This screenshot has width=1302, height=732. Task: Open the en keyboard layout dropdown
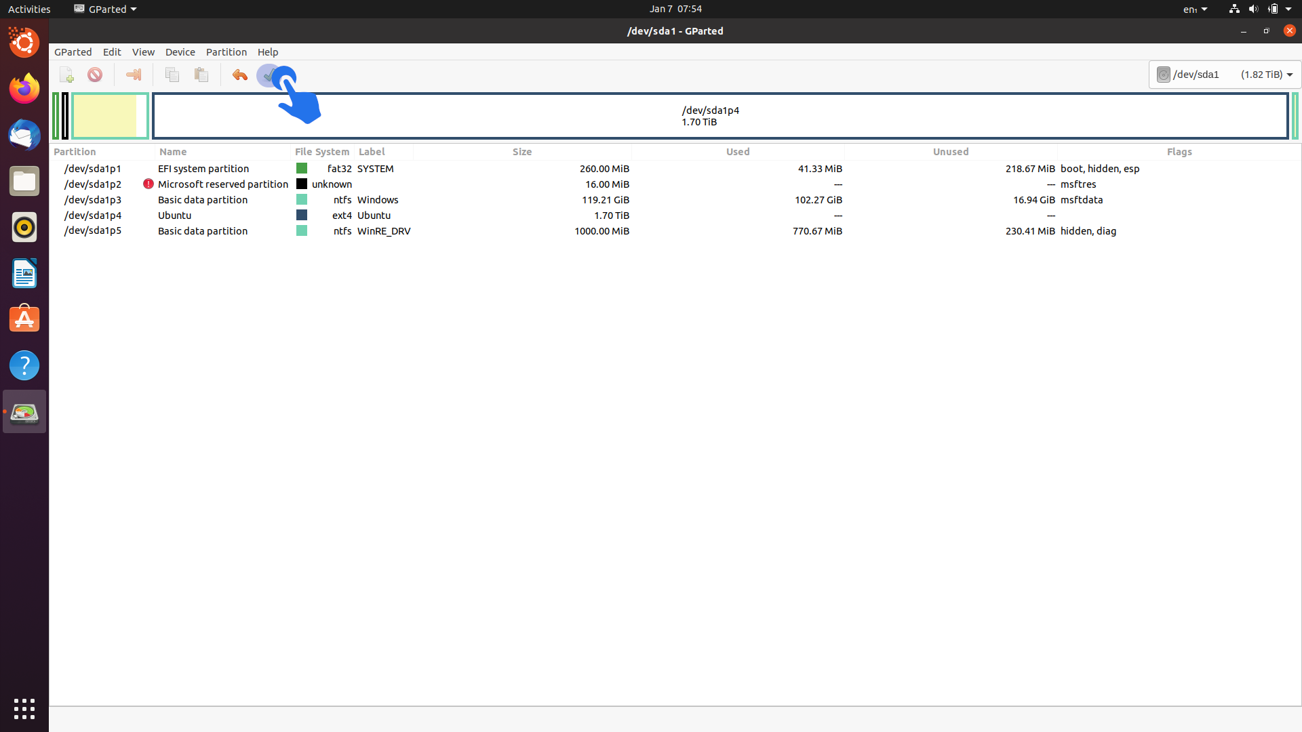tap(1196, 9)
